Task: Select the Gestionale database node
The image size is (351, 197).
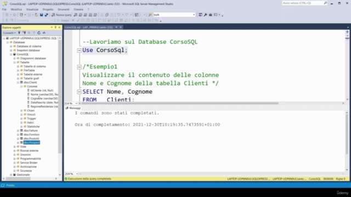Action: point(23,175)
